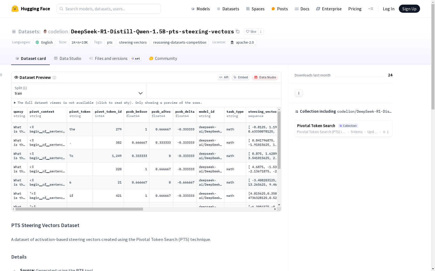The image size is (435, 271).
Task: Click the heart like button
Action: [251, 31]
